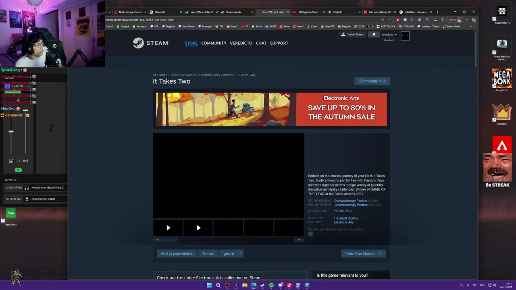Image resolution: width=516 pixels, height=290 pixels.
Task: Bookmark page with star icon
Action: (389, 20)
